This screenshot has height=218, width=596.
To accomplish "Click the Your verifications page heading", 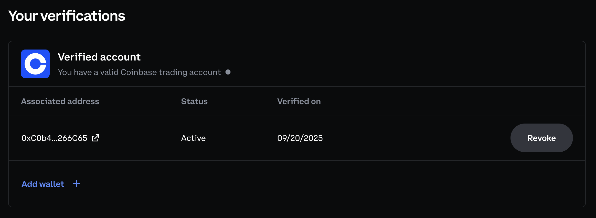I will [x=67, y=16].
